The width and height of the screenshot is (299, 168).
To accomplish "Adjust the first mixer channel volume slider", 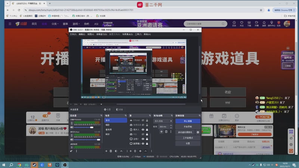I will tap(87, 127).
